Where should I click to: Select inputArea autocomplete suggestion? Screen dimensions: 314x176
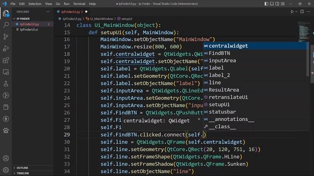coord(255,61)
